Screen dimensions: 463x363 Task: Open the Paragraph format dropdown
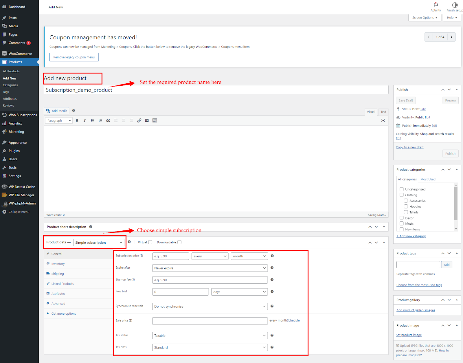59,120
